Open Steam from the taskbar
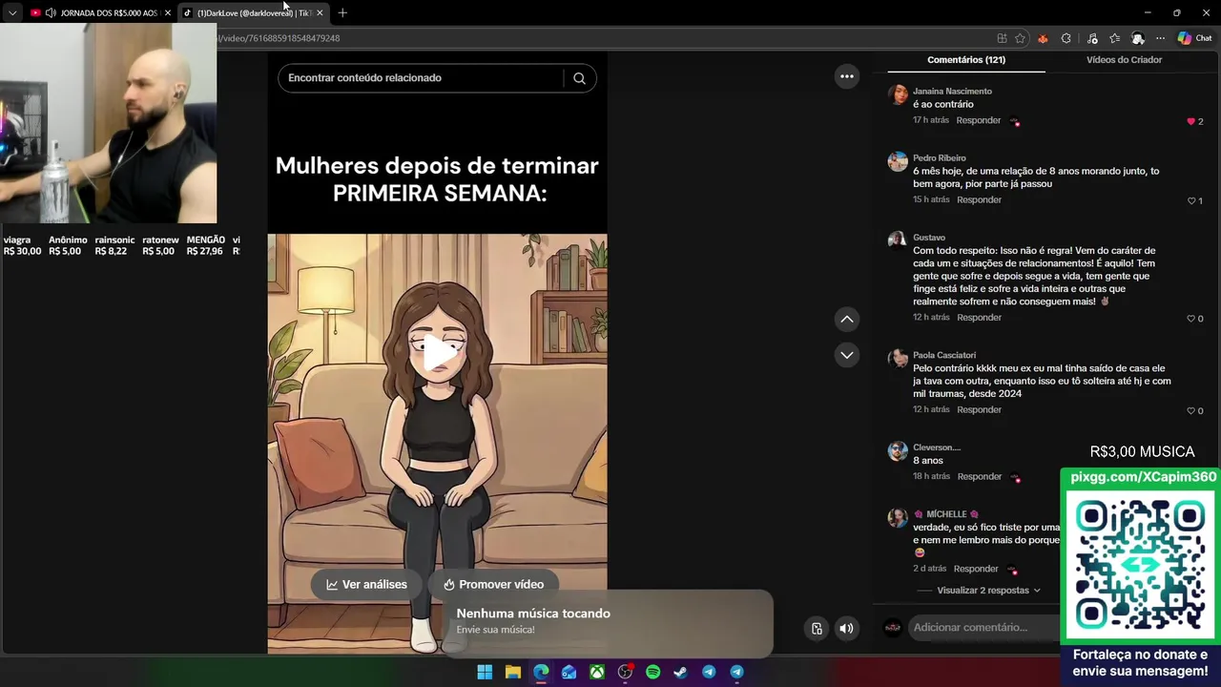The image size is (1221, 687). [x=680, y=672]
